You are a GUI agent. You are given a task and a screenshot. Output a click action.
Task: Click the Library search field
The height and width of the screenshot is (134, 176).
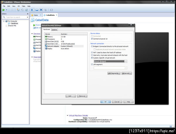tap(16, 17)
